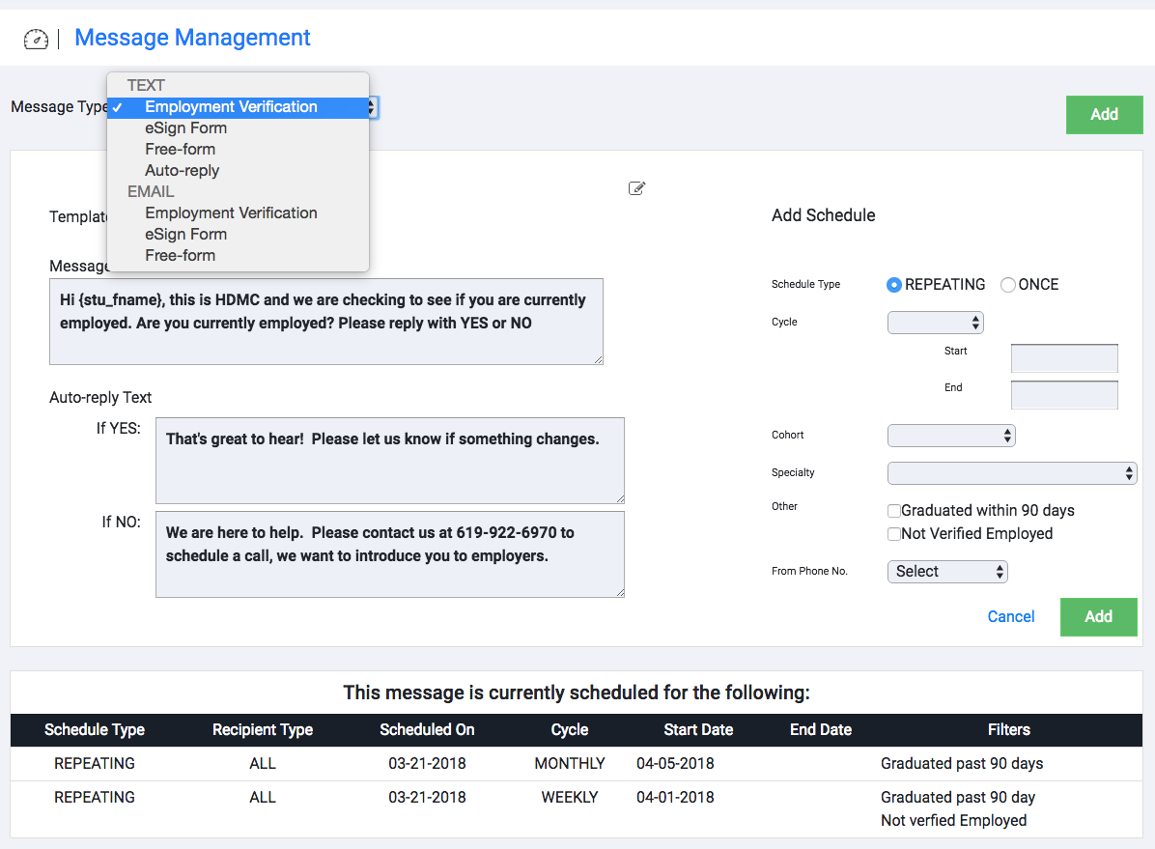Click the Not verfied Employed filter text
This screenshot has width=1155, height=849.
[954, 821]
